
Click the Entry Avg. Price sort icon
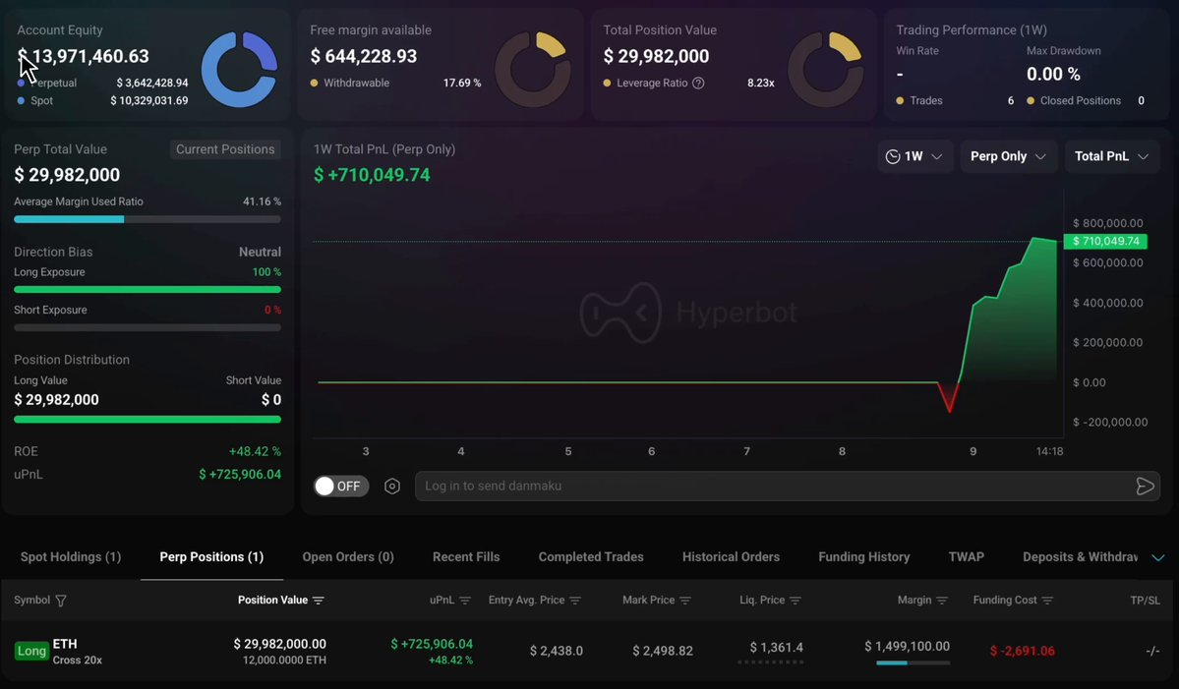click(575, 601)
